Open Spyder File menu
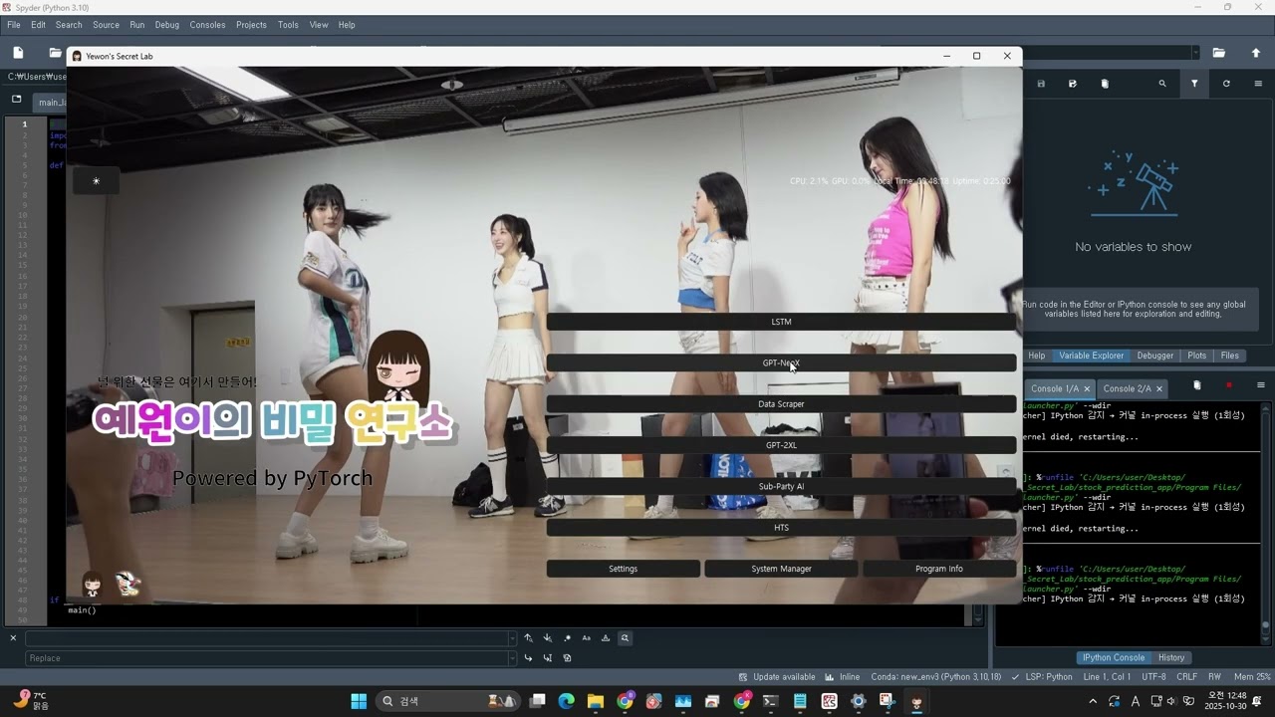1275x717 pixels. coord(14,25)
